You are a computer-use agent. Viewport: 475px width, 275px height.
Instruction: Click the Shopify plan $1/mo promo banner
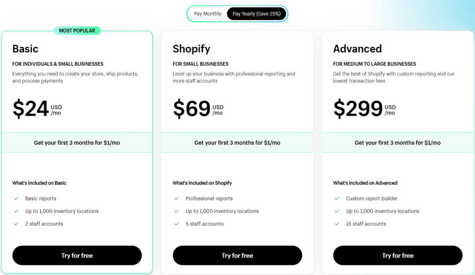(237, 143)
